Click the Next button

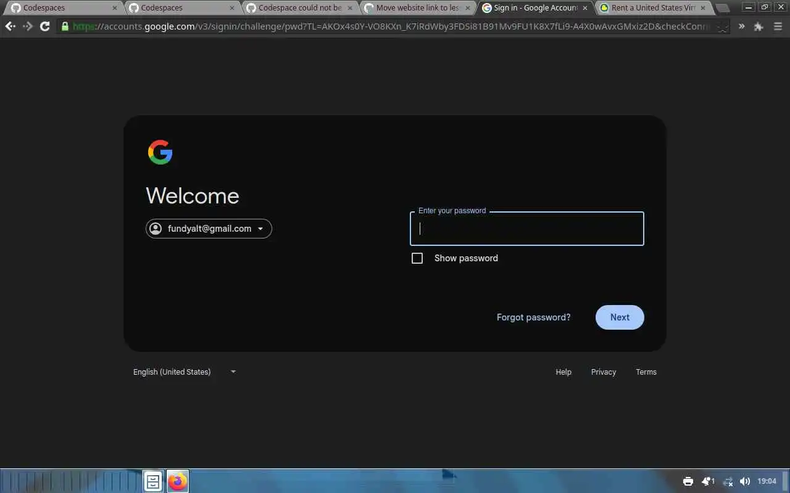point(620,317)
